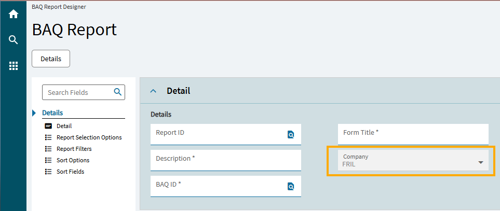Open the apps grid menu
The width and height of the screenshot is (500, 211).
(13, 66)
